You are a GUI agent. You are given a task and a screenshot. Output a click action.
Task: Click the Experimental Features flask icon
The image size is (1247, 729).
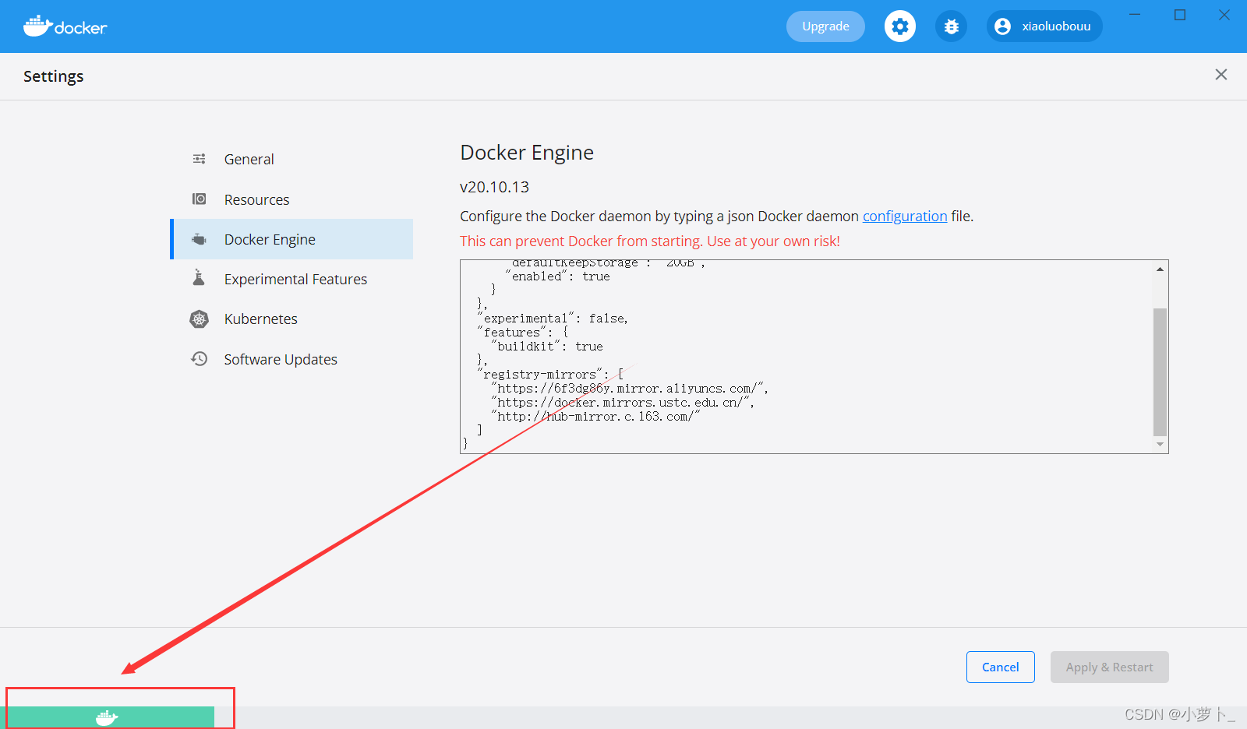pos(200,278)
